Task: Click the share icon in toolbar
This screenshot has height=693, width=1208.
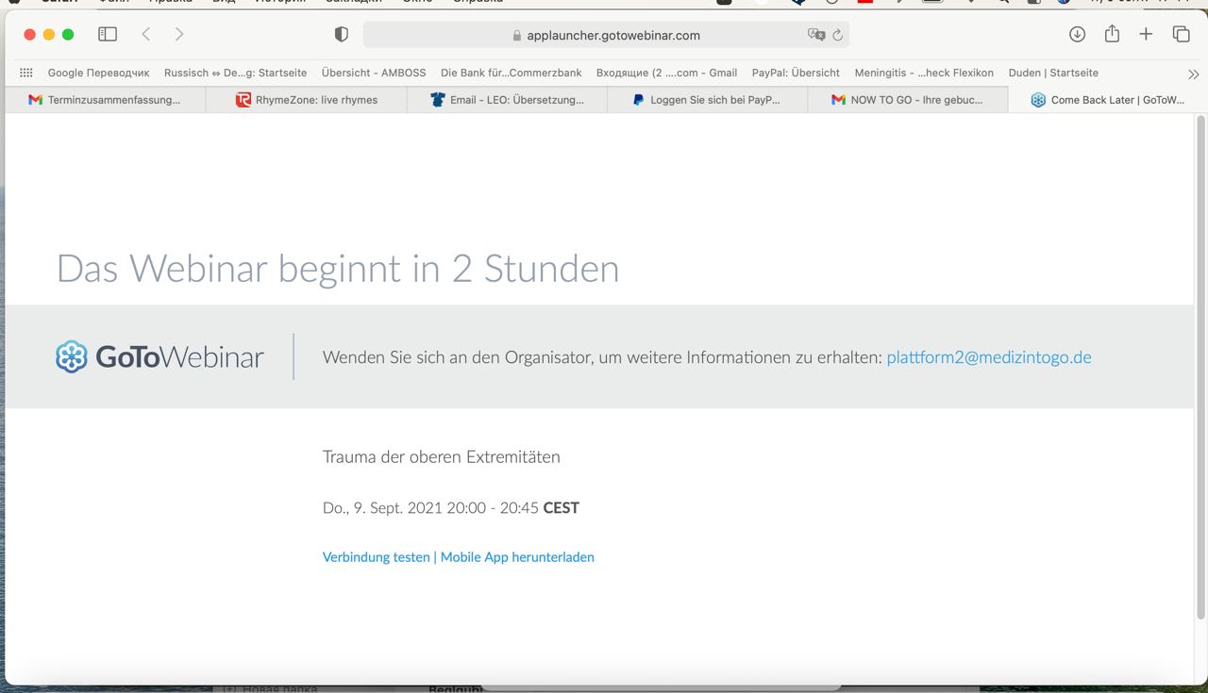Action: [x=1112, y=34]
